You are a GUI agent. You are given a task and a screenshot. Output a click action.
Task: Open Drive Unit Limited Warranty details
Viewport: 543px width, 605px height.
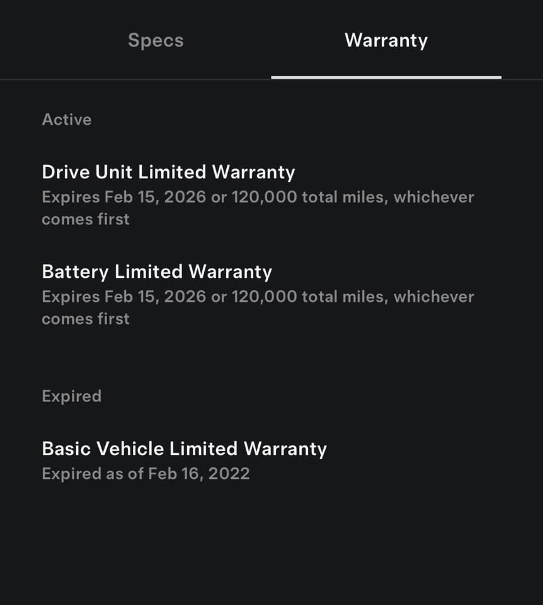[169, 171]
